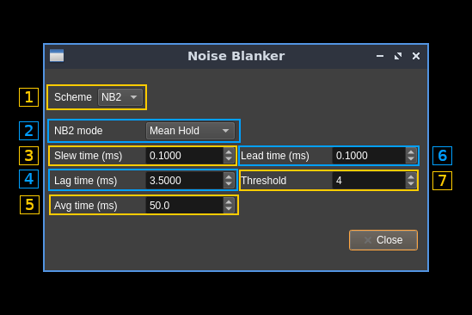The width and height of the screenshot is (472, 315).
Task: Click the Lead time (ms) label
Action: (275, 156)
